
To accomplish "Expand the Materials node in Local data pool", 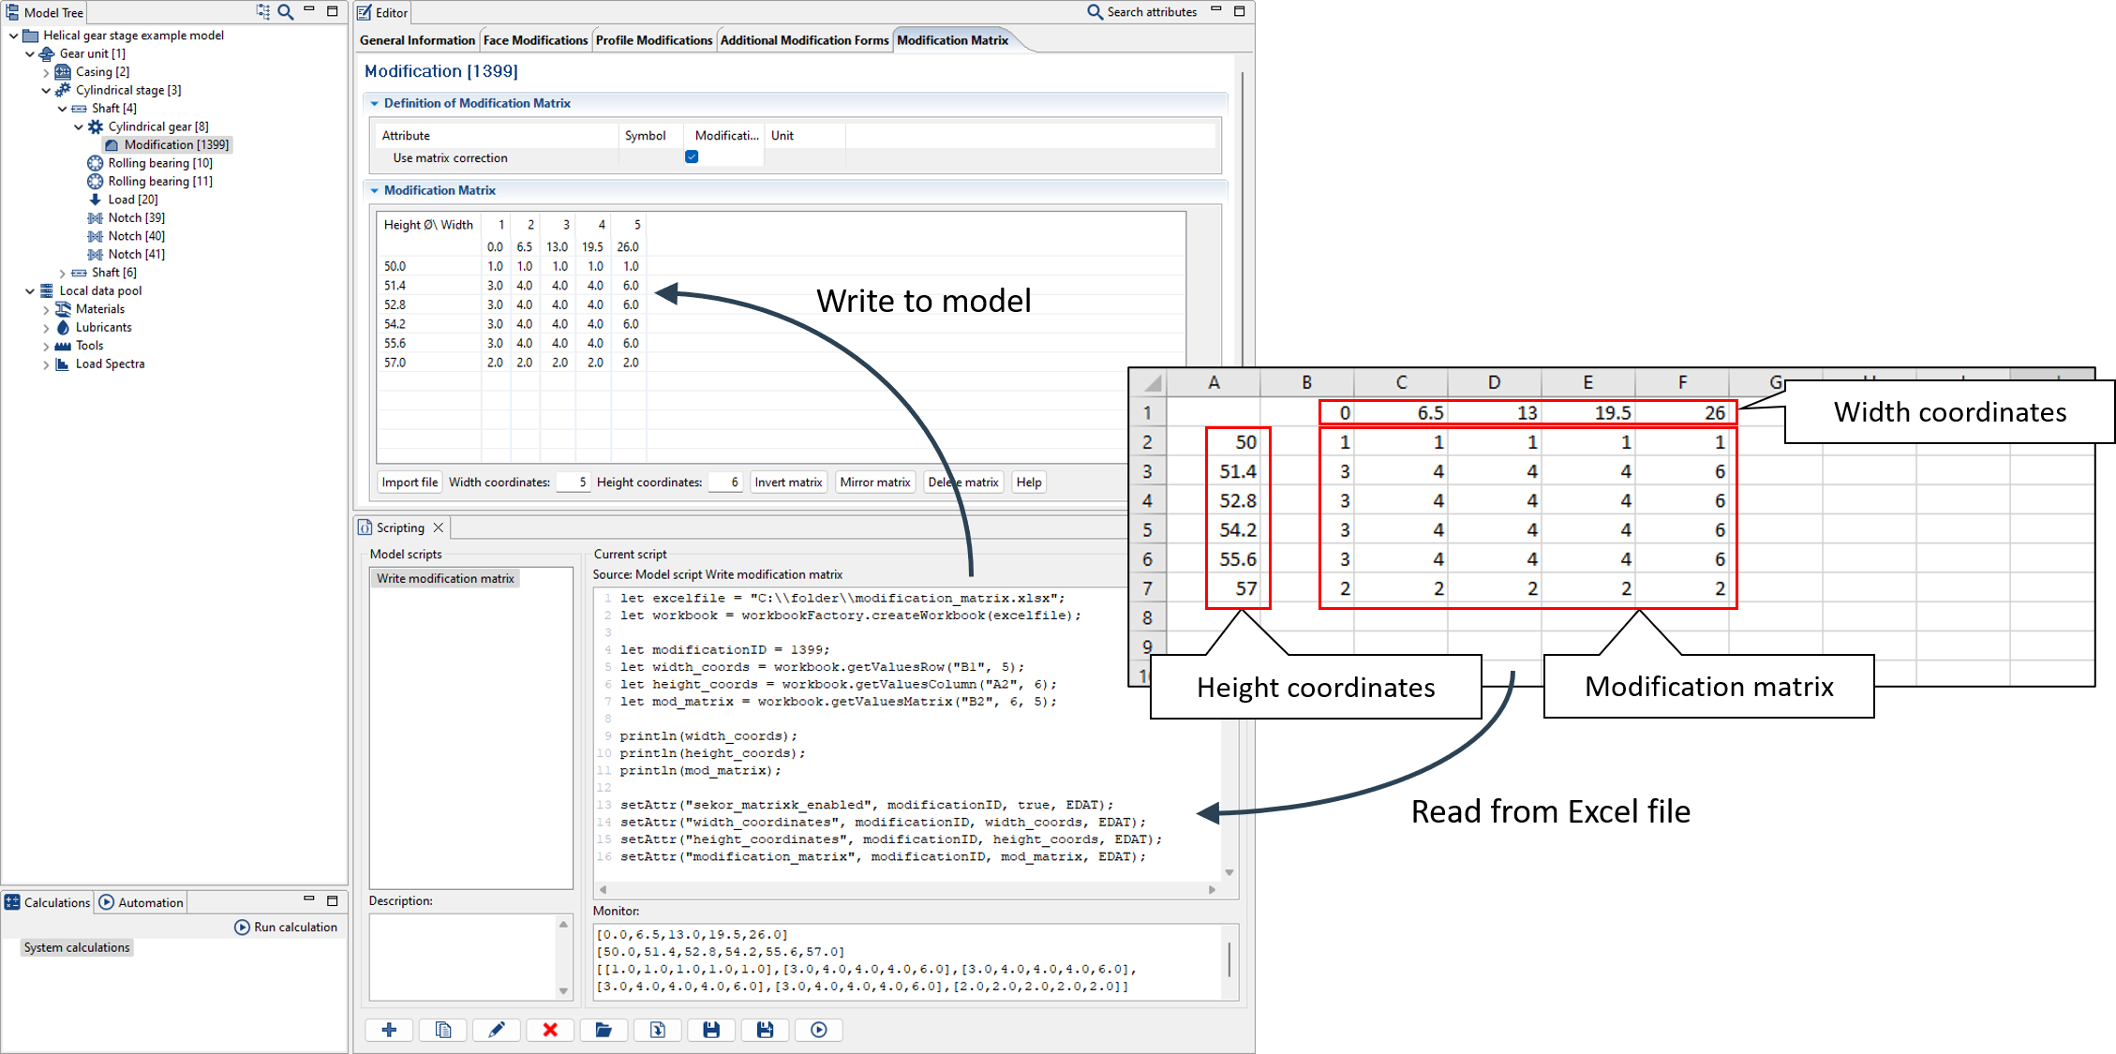I will coord(45,308).
